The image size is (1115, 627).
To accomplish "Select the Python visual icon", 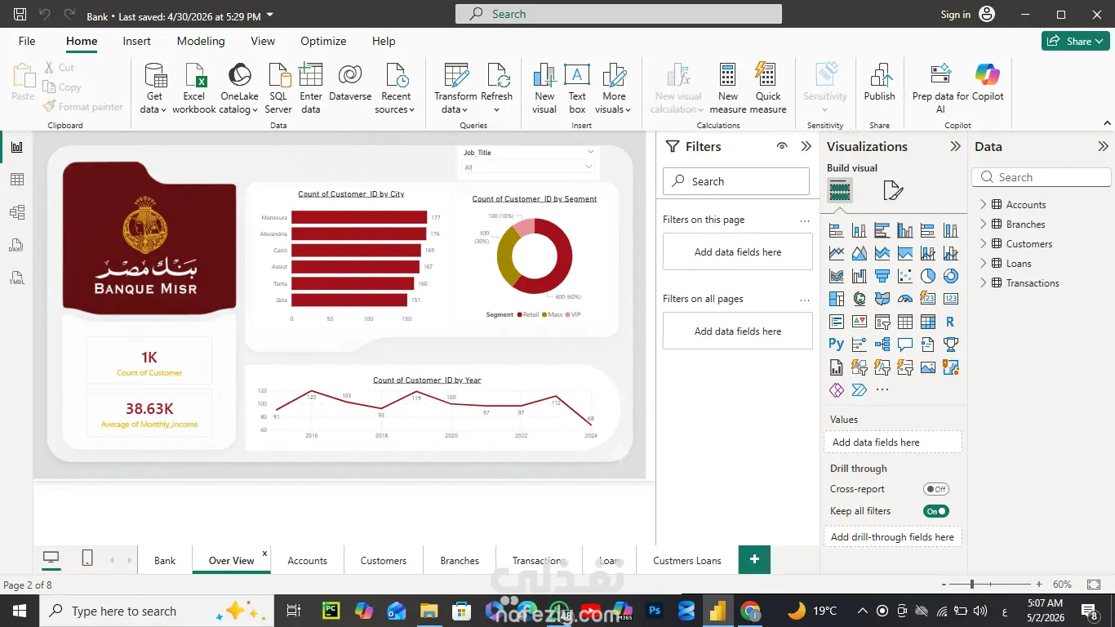I will [836, 345].
